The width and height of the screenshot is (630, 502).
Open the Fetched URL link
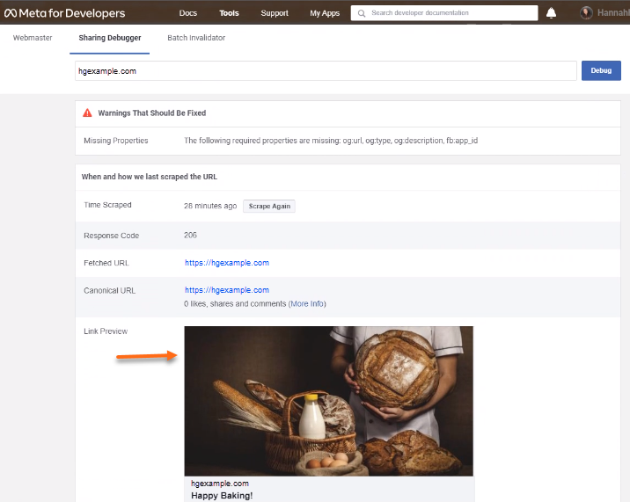[226, 263]
